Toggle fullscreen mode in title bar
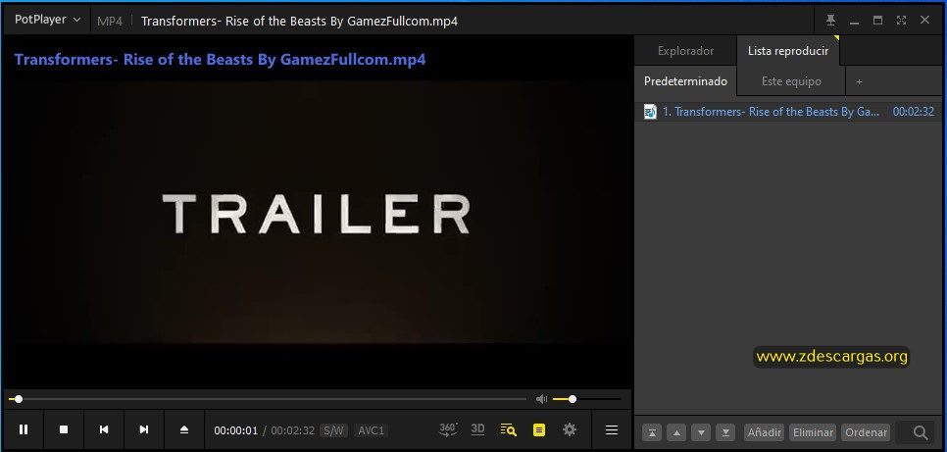The width and height of the screenshot is (947, 452). (x=901, y=20)
